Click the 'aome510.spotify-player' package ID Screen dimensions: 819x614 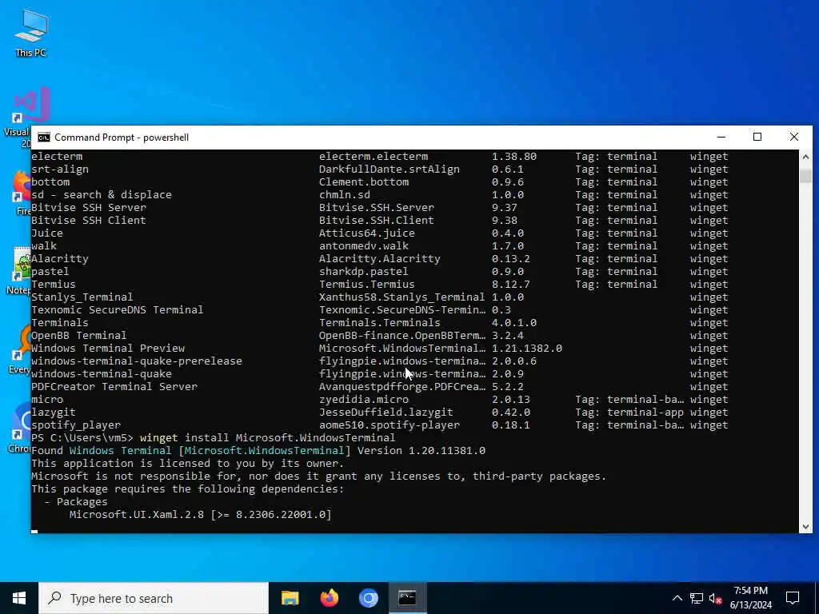[x=390, y=425]
